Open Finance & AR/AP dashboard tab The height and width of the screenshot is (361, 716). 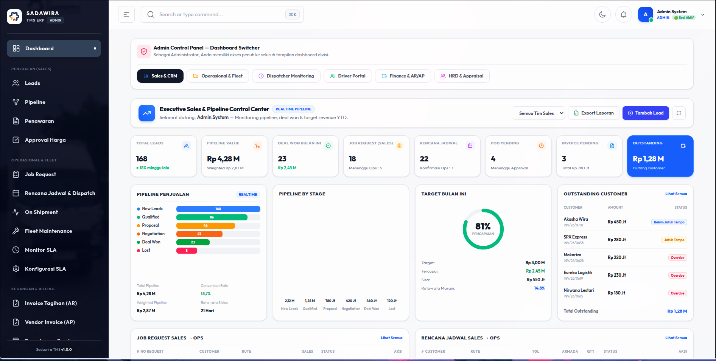403,76
